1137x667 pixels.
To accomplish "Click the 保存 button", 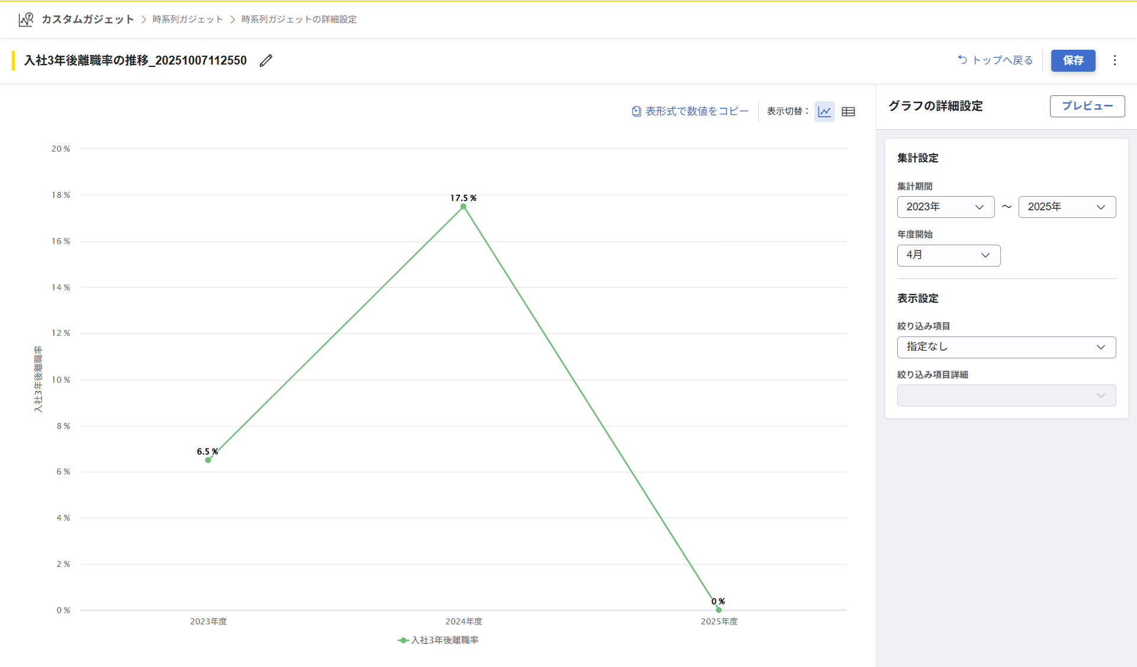I will [x=1072, y=60].
